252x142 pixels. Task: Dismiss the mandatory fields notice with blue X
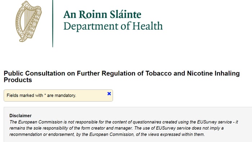click(109, 94)
